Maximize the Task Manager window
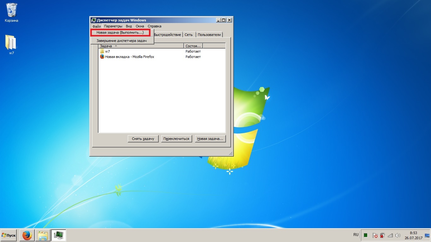The width and height of the screenshot is (431, 242). point(224,20)
